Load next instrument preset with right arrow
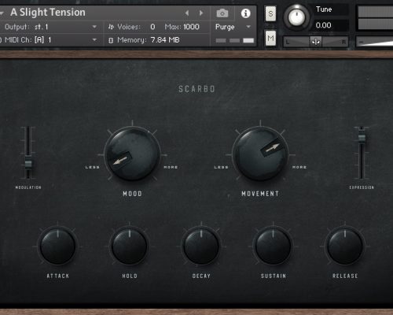The width and height of the screenshot is (393, 315). (x=201, y=13)
